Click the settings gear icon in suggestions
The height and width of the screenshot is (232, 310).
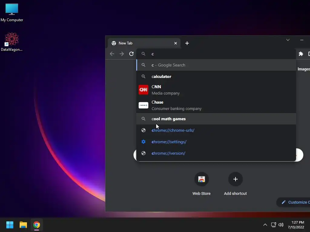click(x=143, y=142)
